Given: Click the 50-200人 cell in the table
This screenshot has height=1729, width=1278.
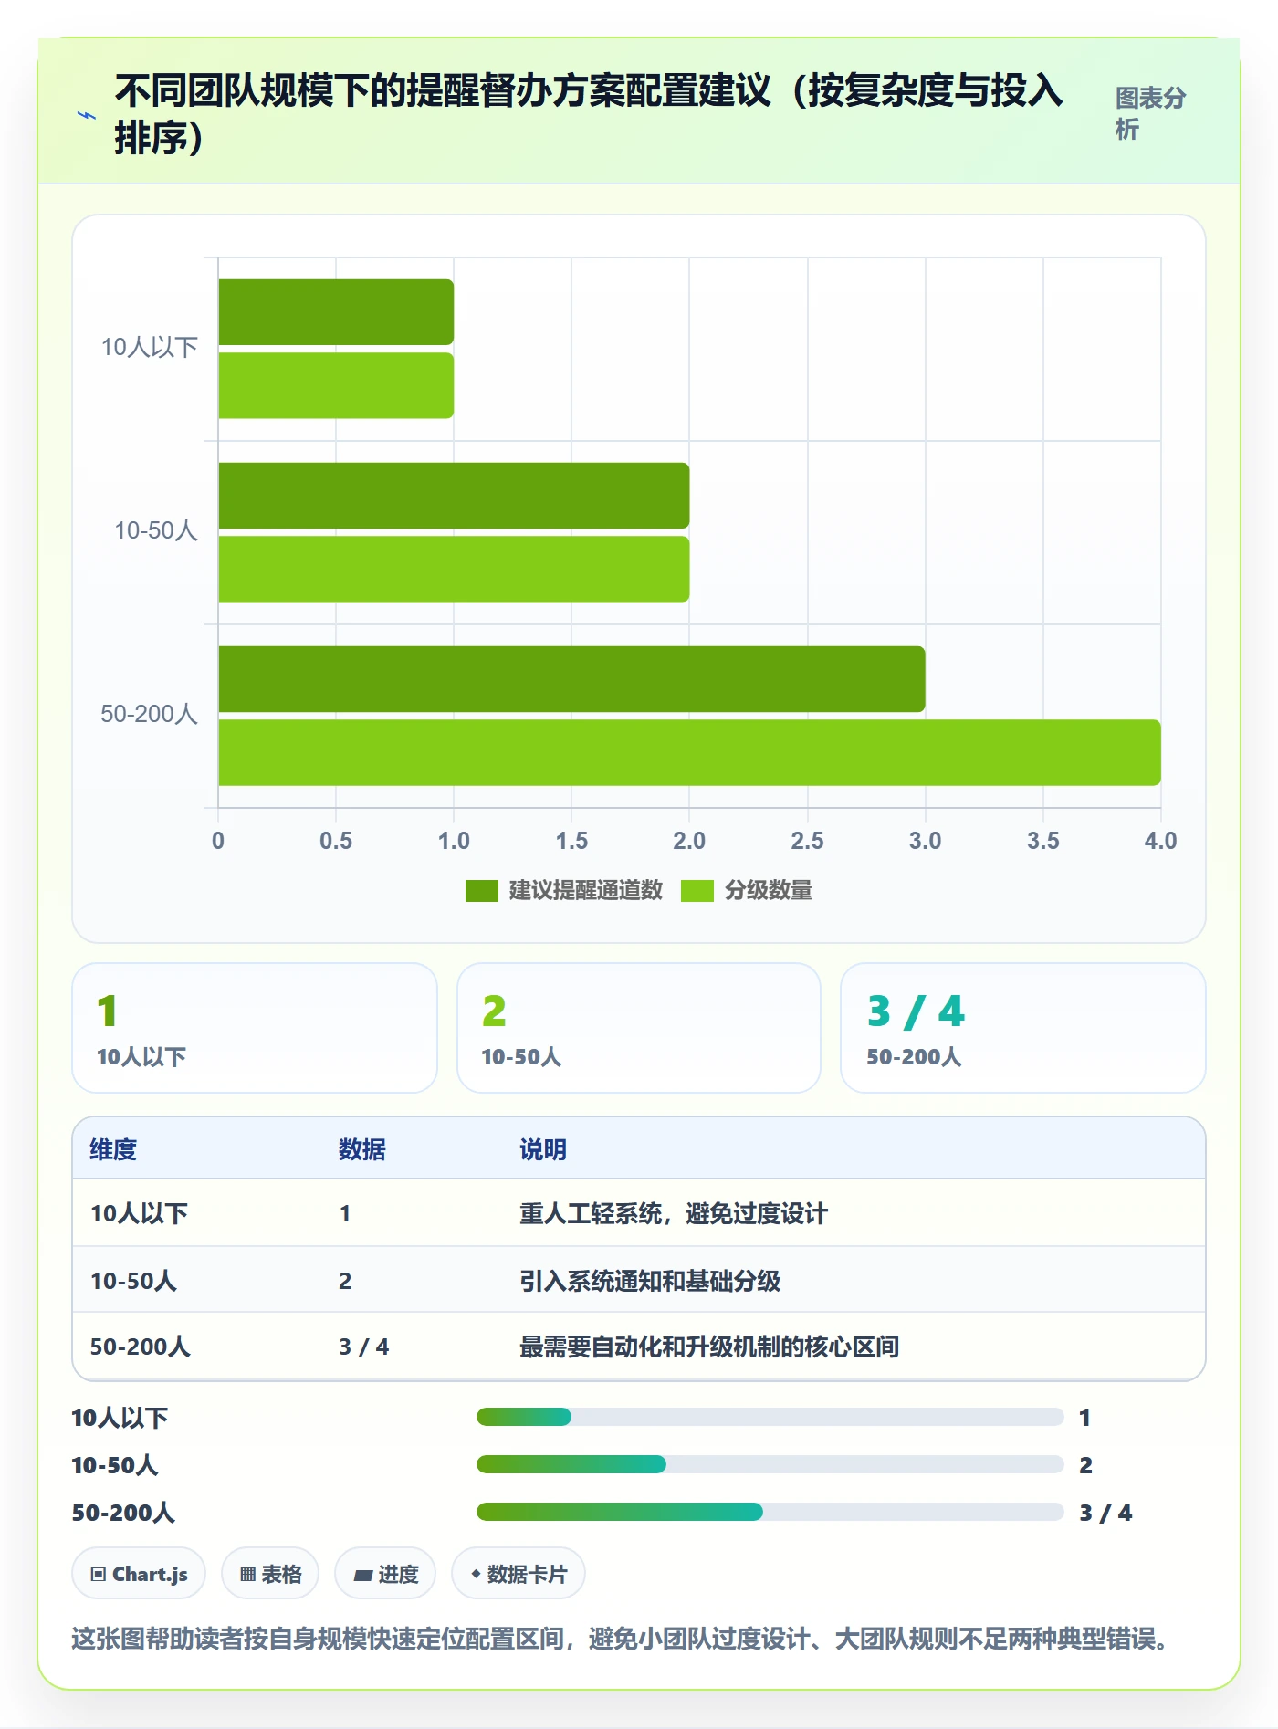Looking at the screenshot, I should (x=141, y=1347).
